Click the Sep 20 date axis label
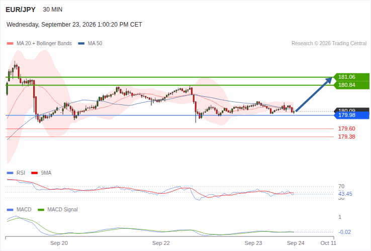 (59, 243)
